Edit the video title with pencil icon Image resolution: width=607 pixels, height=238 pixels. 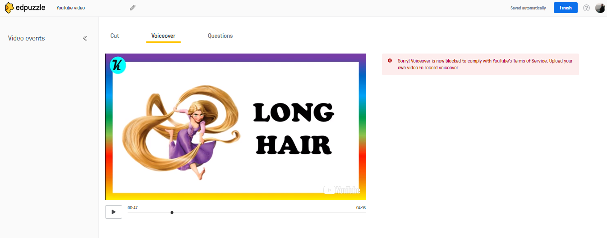click(133, 8)
